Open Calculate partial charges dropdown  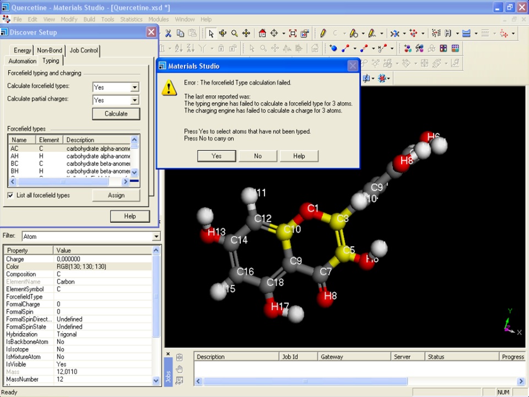(x=134, y=100)
